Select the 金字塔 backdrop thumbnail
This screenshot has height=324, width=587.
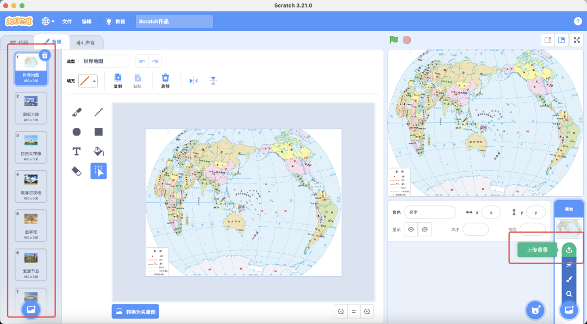click(x=30, y=226)
